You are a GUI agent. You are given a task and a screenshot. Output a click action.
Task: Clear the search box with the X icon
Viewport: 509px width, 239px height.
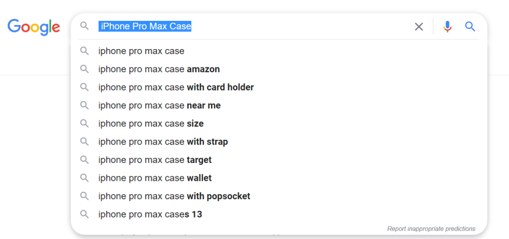[419, 26]
